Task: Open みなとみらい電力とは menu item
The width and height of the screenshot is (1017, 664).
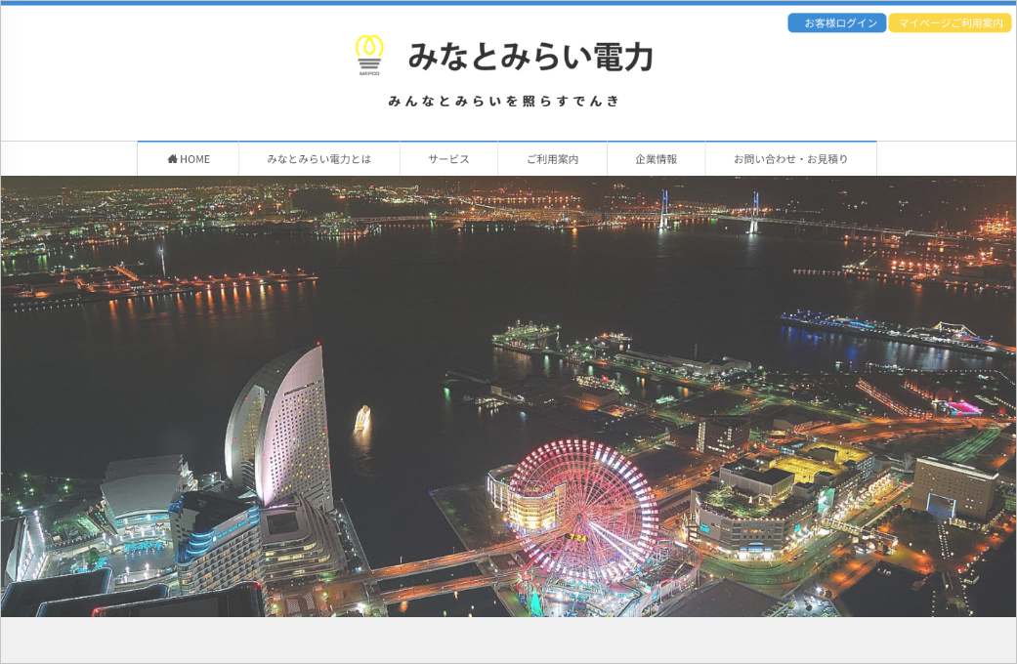Action: [x=319, y=159]
